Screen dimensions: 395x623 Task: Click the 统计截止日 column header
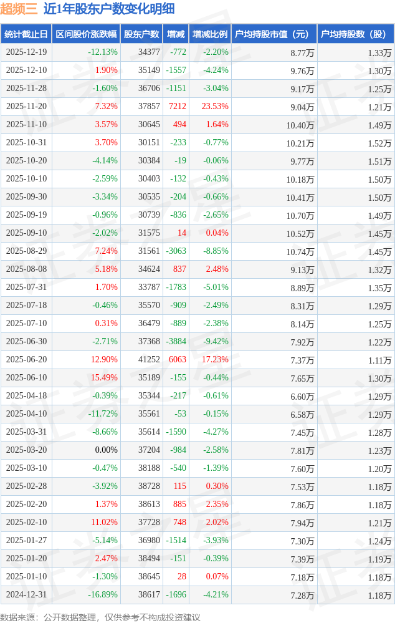[x=26, y=34]
